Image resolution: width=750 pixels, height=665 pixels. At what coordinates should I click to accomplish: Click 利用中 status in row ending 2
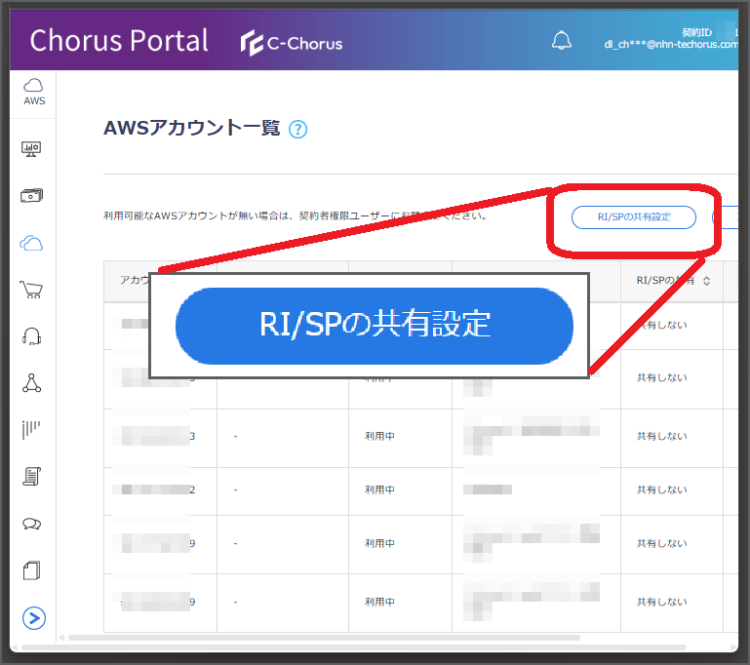(x=379, y=489)
